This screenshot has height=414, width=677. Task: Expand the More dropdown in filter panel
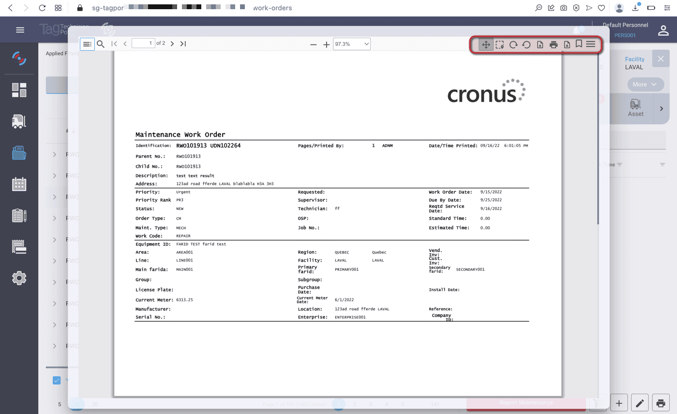tap(645, 84)
